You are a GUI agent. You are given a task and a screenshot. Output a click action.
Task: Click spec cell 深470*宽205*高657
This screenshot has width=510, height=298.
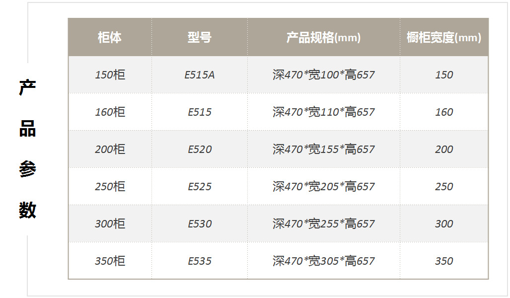323,187
